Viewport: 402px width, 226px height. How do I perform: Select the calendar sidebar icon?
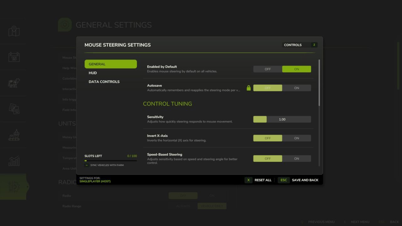coord(14,57)
